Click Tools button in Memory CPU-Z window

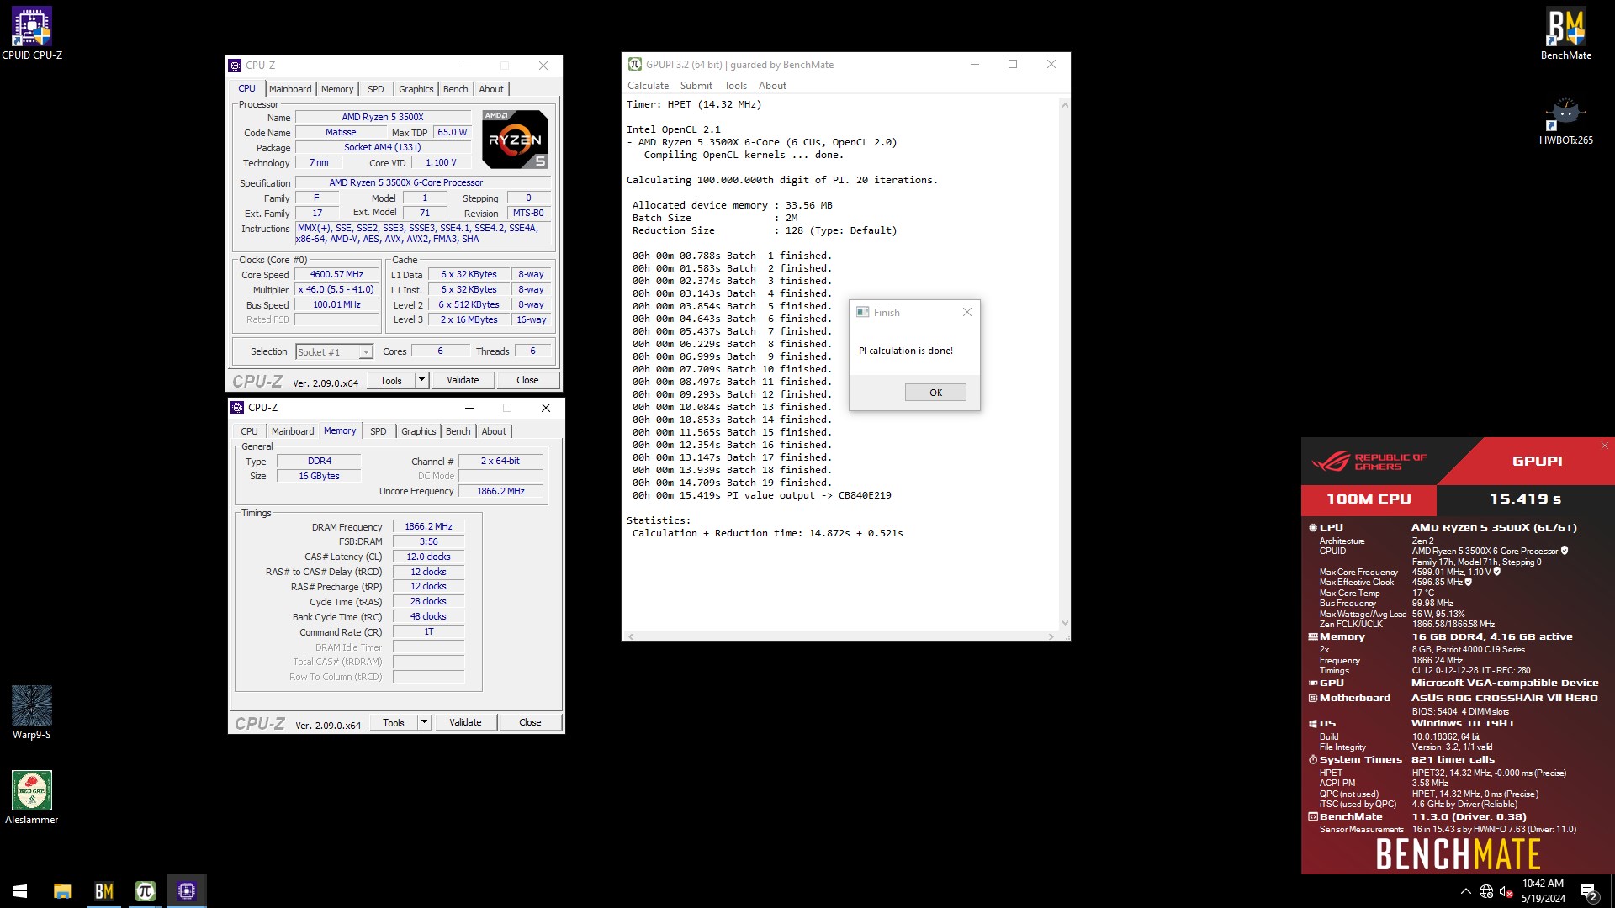(394, 722)
